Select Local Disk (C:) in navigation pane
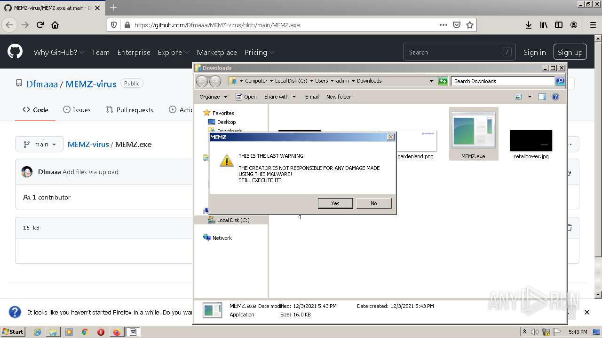Image resolution: width=602 pixels, height=338 pixels. tap(233, 220)
